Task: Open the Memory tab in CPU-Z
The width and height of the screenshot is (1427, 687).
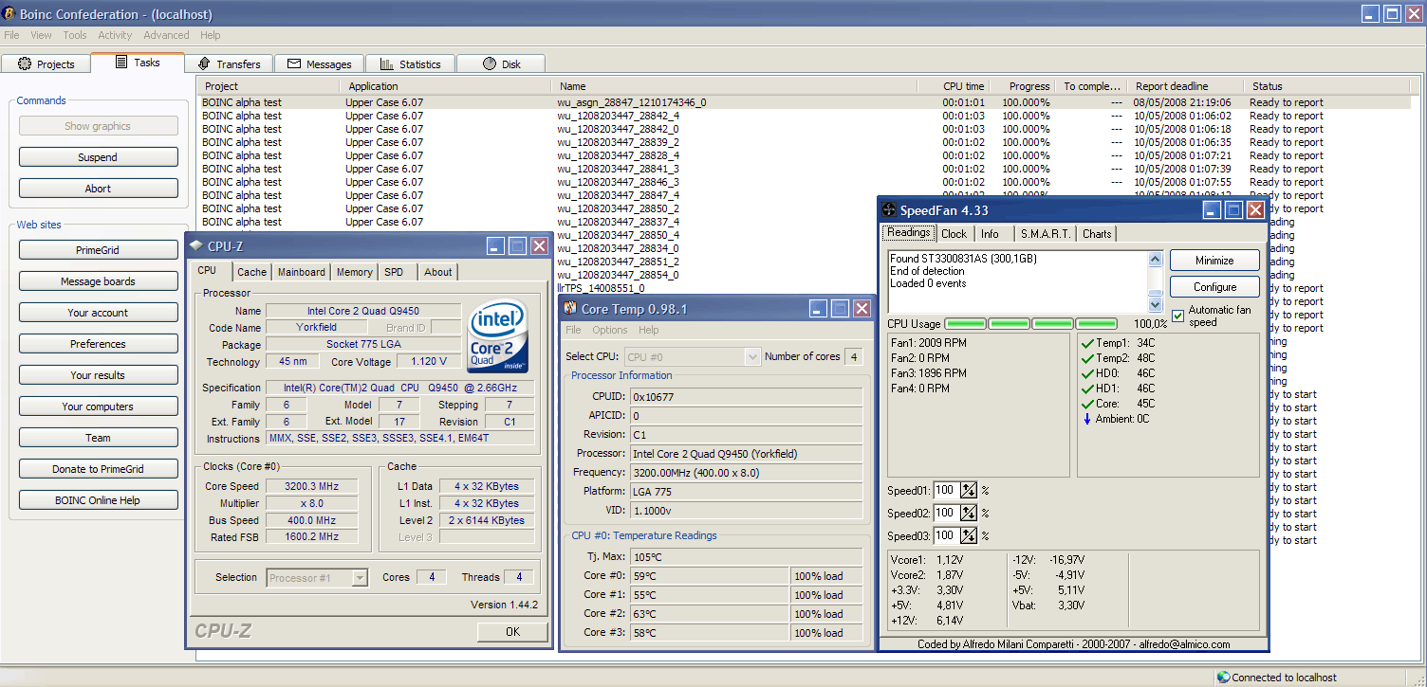Action: [355, 272]
